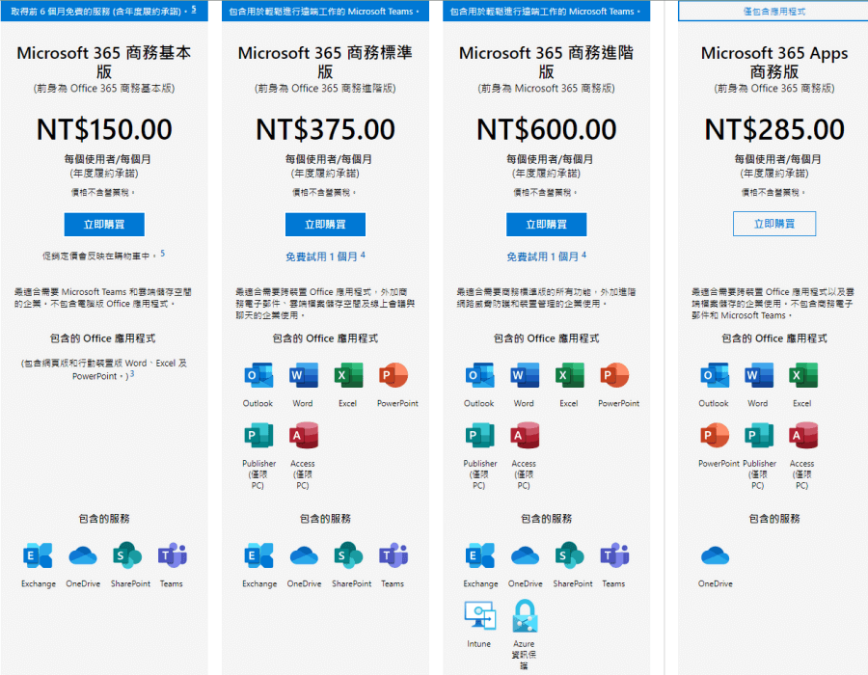Click SharePoint icon in 商務標準版 plan
868x675 pixels.
[x=348, y=555]
